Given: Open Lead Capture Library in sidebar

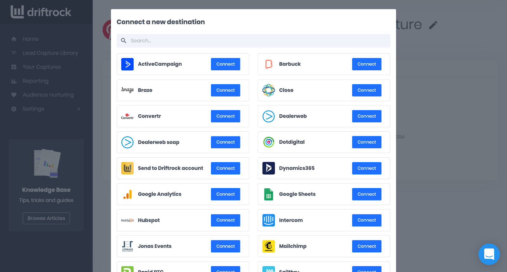Looking at the screenshot, I should click(50, 53).
